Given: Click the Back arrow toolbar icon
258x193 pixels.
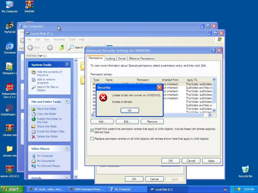Looking at the screenshot, I should coord(30,47).
